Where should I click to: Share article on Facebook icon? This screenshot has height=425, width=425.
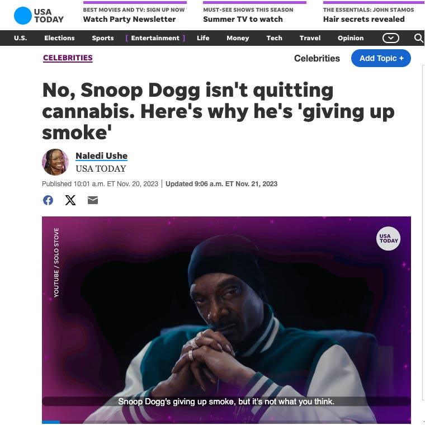point(48,200)
